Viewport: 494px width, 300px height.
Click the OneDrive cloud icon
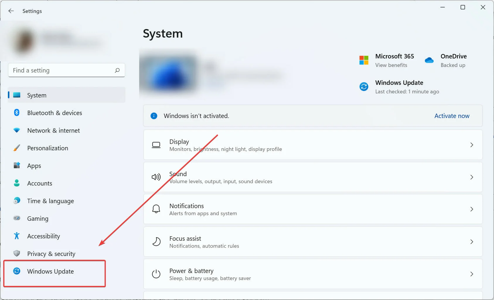click(429, 60)
